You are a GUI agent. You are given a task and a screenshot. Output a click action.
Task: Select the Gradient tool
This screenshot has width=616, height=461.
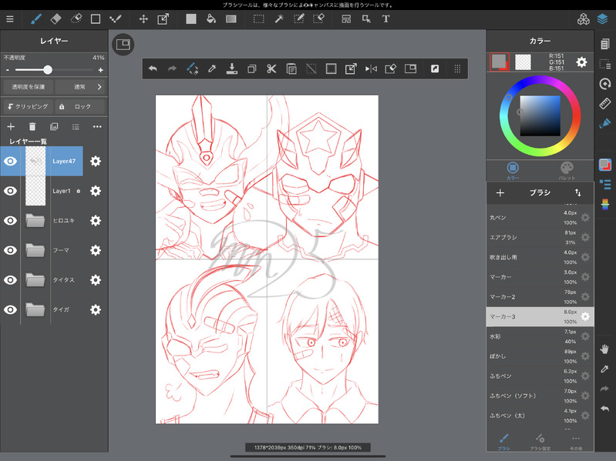(x=231, y=18)
